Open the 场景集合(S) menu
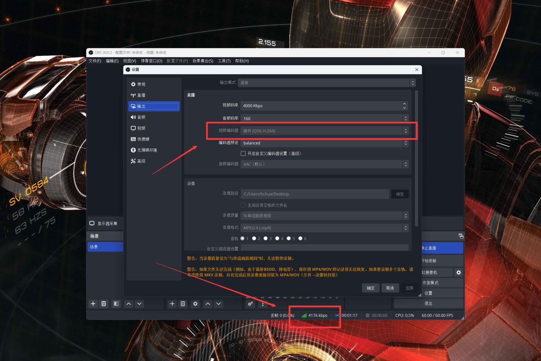The image size is (541, 361). click(203, 61)
